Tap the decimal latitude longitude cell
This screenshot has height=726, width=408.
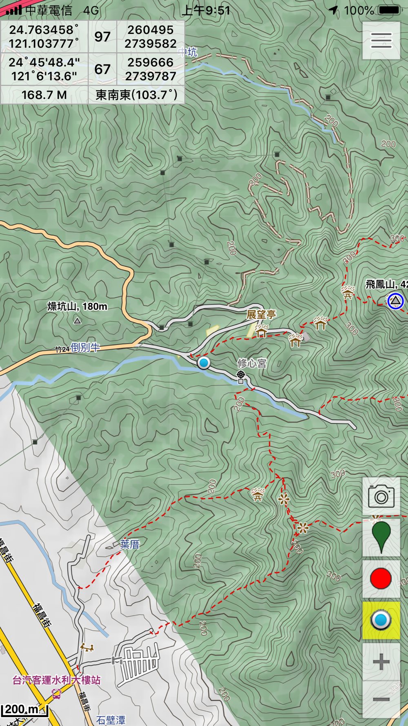tap(44, 37)
